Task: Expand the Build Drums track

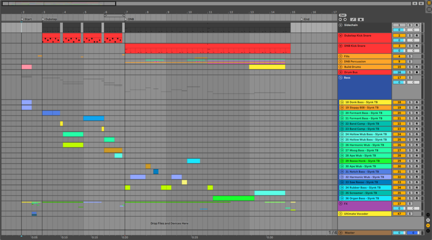Action: coord(341,67)
